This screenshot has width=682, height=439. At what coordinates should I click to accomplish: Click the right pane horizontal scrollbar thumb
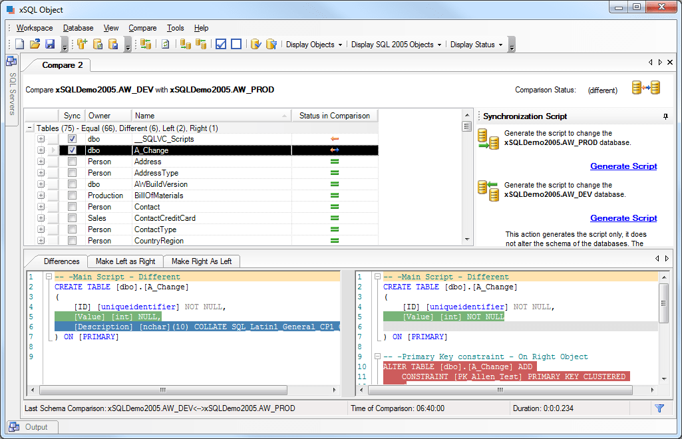[x=500, y=390]
